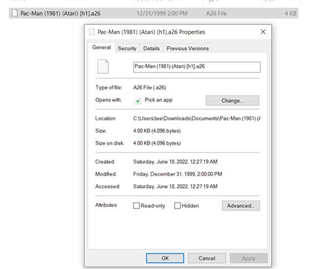Screen dimensions: 312x269
Task: Click the 4 KB size cell in Explorer
Action: coord(290,14)
